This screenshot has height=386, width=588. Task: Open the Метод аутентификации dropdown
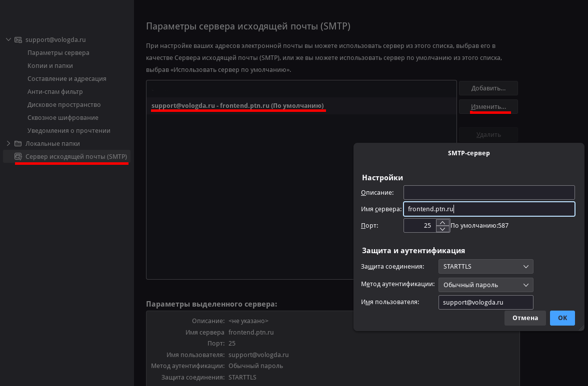tap(485, 285)
